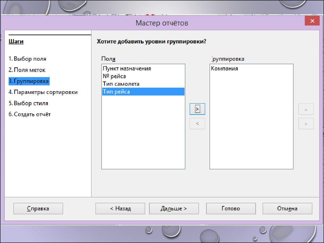Click the remove-from-grouping left arrow button
The height and width of the screenshot is (243, 324).
pyautogui.click(x=197, y=124)
